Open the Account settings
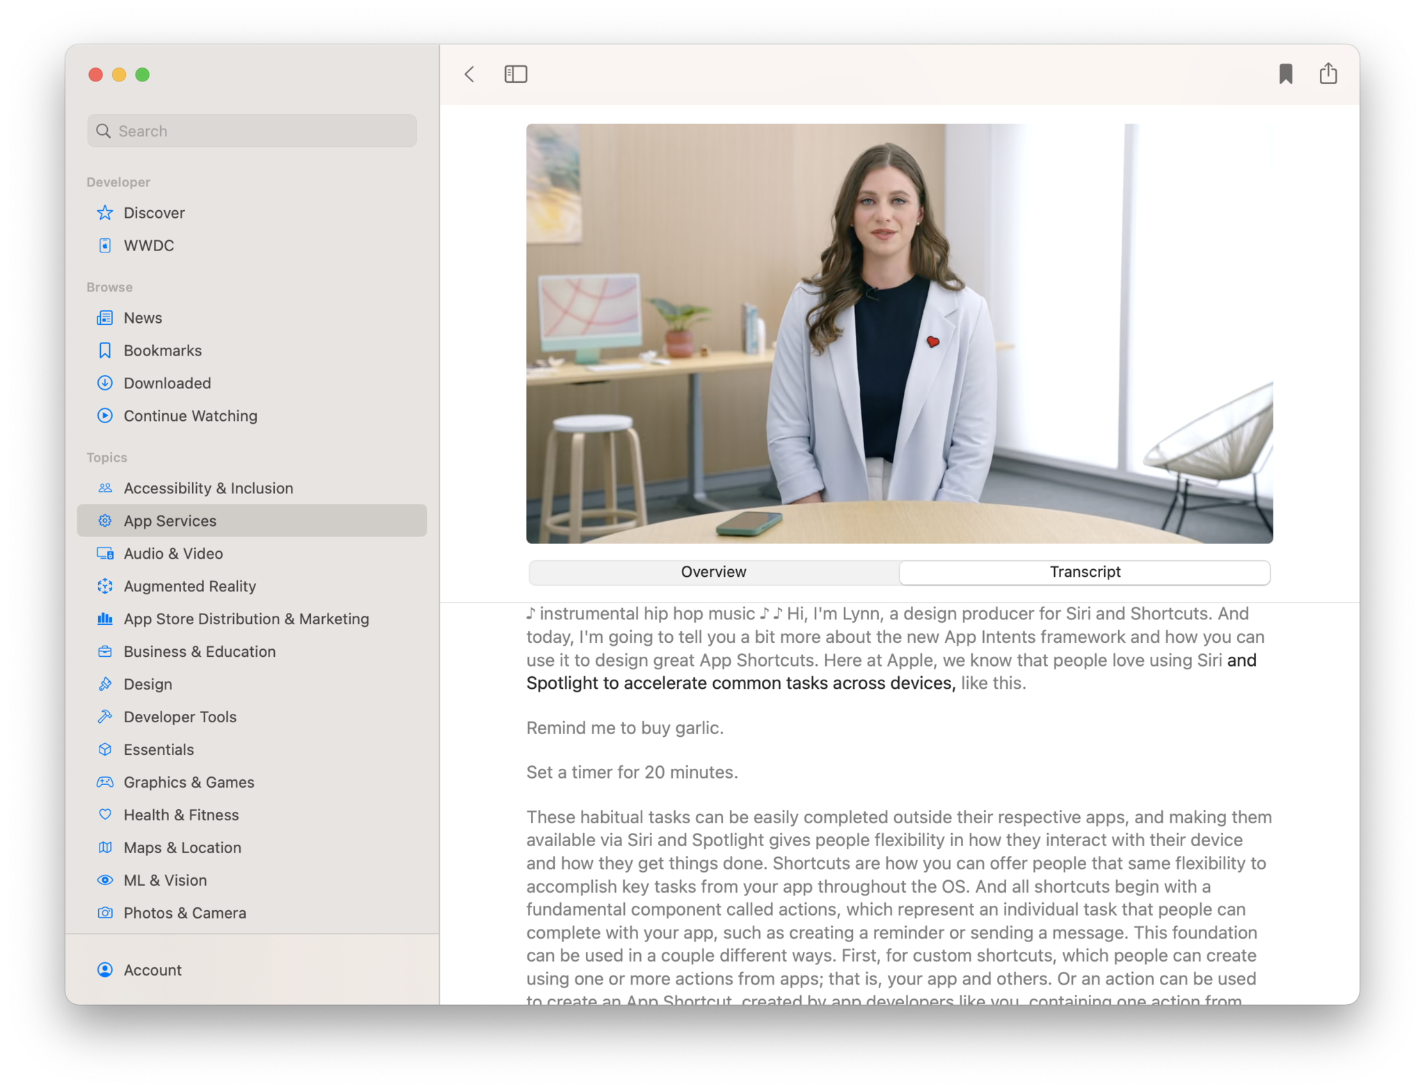Image resolution: width=1425 pixels, height=1091 pixels. click(152, 970)
